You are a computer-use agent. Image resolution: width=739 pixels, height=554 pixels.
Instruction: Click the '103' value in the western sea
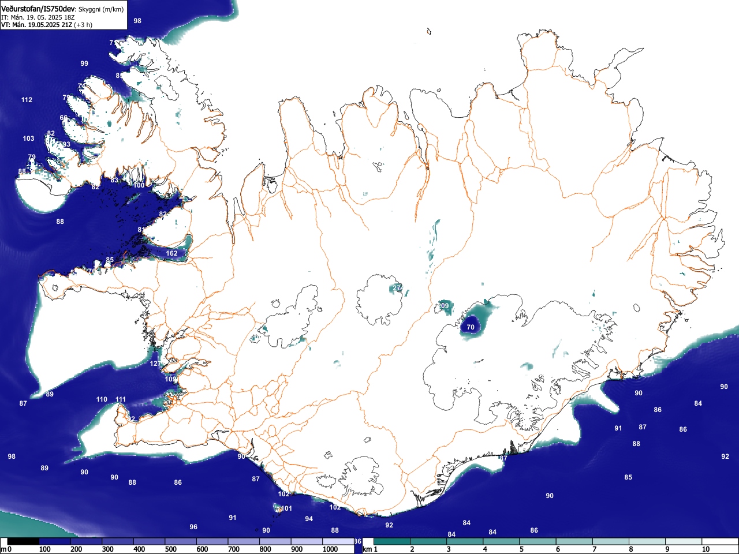coord(29,138)
